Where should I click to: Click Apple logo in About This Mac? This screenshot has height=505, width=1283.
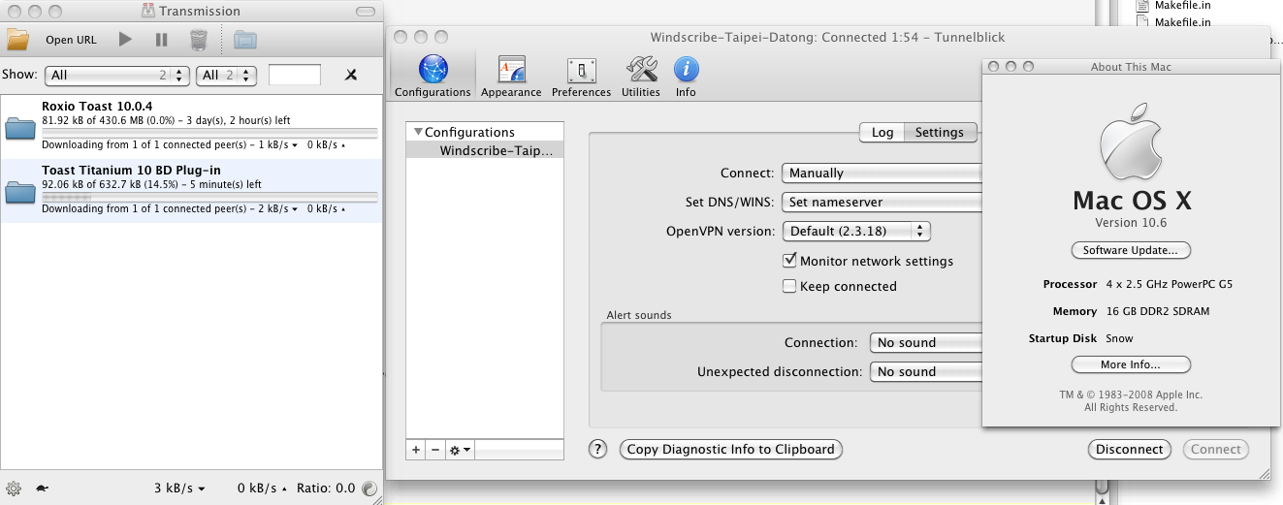[x=1131, y=142]
